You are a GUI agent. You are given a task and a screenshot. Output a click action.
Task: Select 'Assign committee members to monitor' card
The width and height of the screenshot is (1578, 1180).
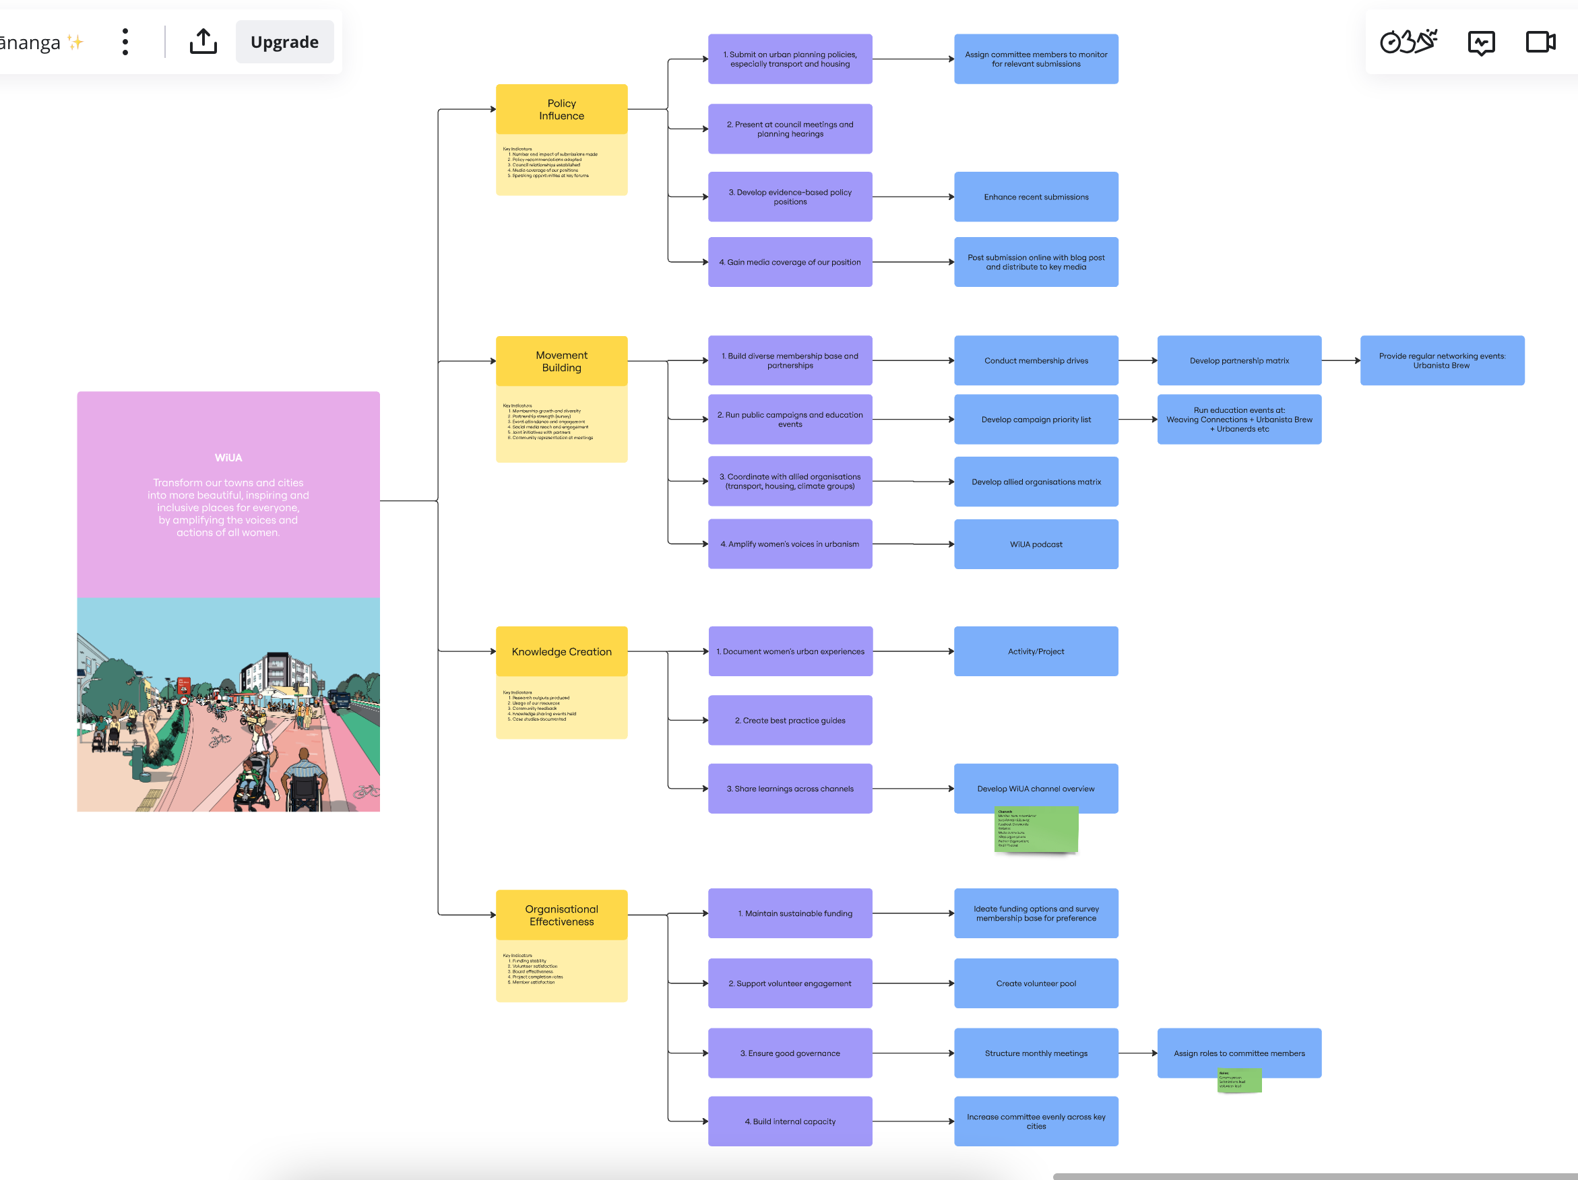coord(1036,59)
